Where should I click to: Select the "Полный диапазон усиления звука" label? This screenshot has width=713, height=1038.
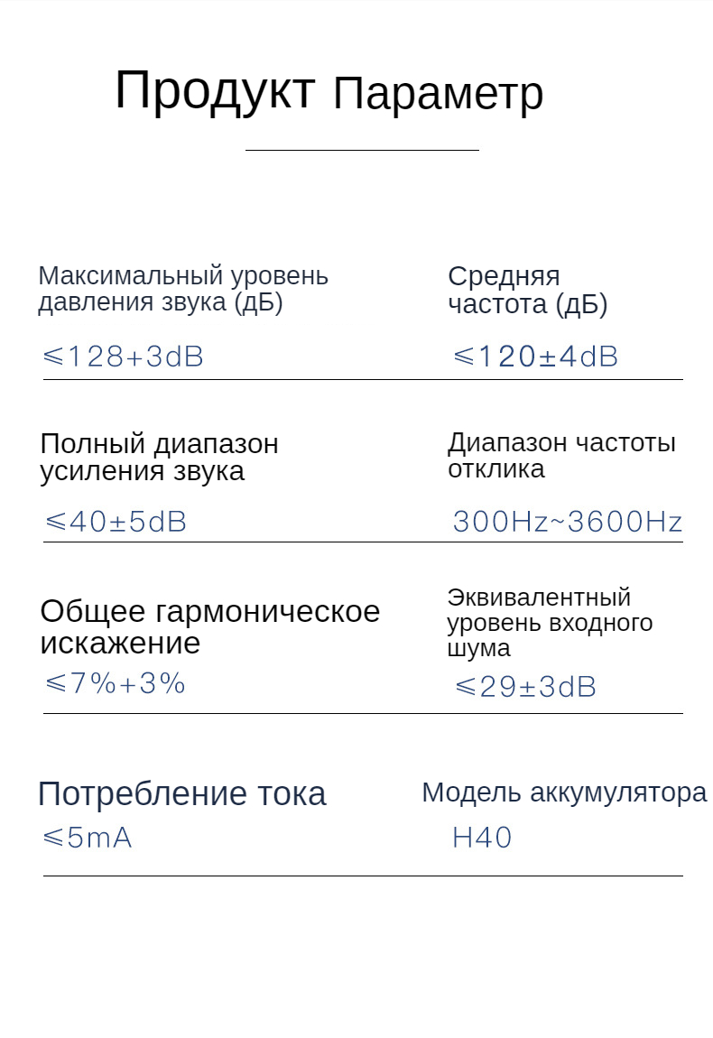pos(160,457)
